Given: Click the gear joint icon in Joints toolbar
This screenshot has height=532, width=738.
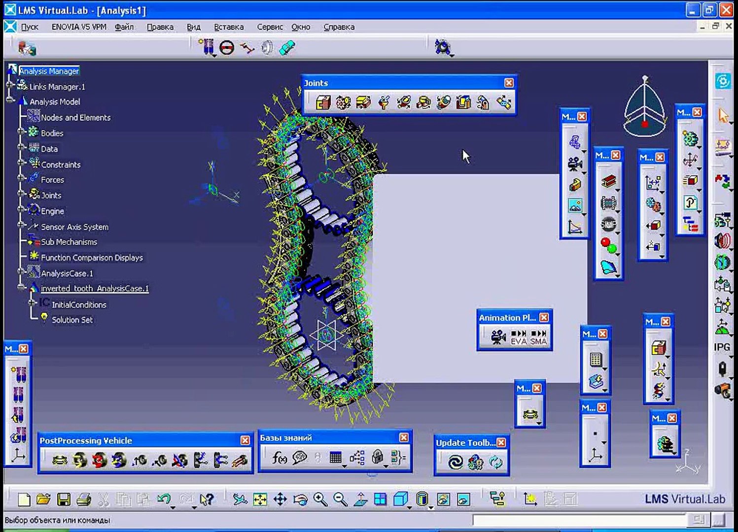Looking at the screenshot, I should pos(343,102).
